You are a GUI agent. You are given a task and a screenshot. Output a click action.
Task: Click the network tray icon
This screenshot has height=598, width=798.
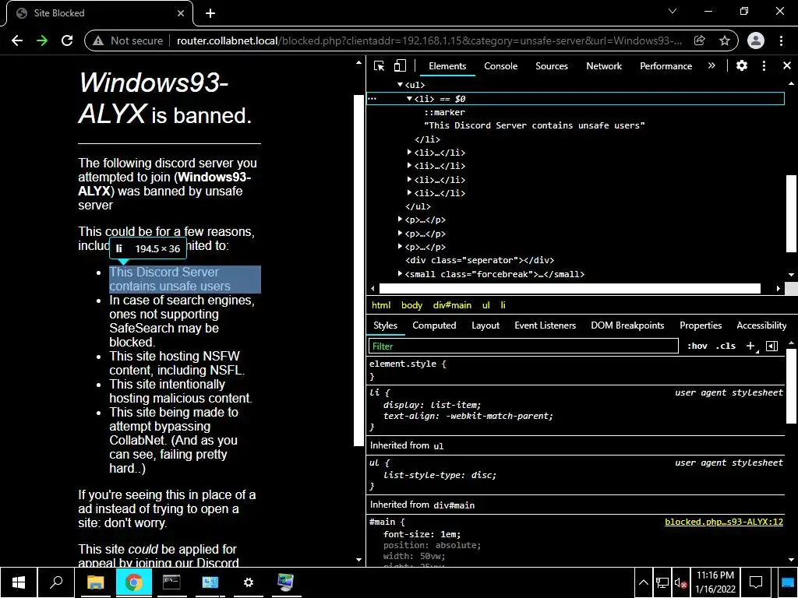662,582
